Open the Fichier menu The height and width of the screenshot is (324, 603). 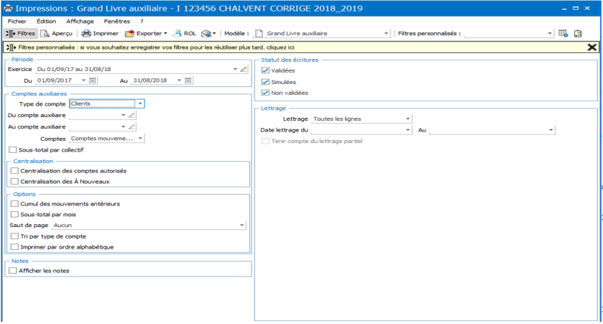coord(17,21)
